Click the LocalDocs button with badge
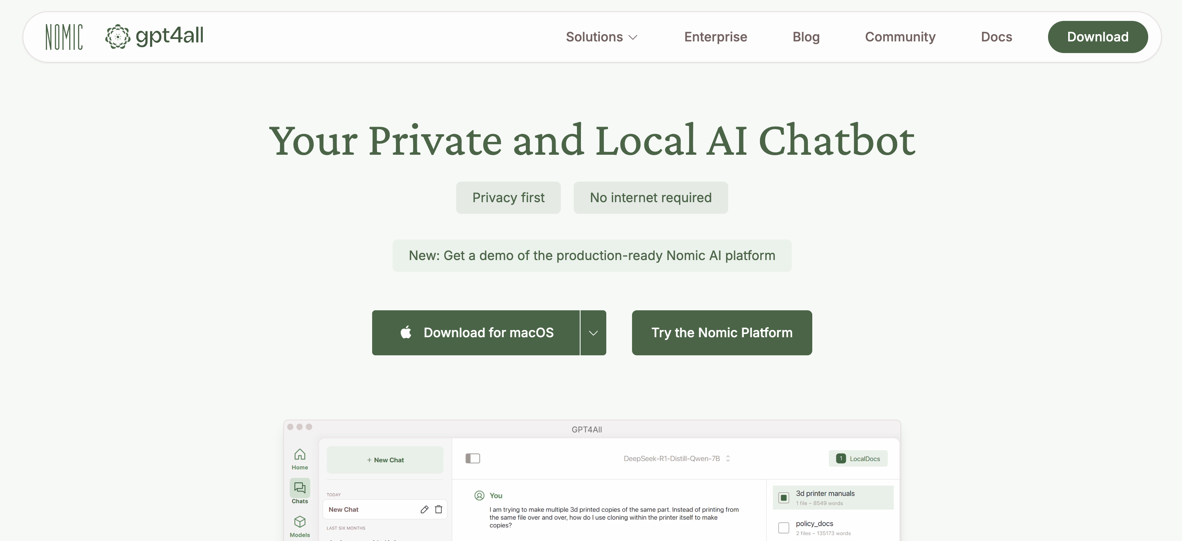The height and width of the screenshot is (541, 1182). coord(858,459)
